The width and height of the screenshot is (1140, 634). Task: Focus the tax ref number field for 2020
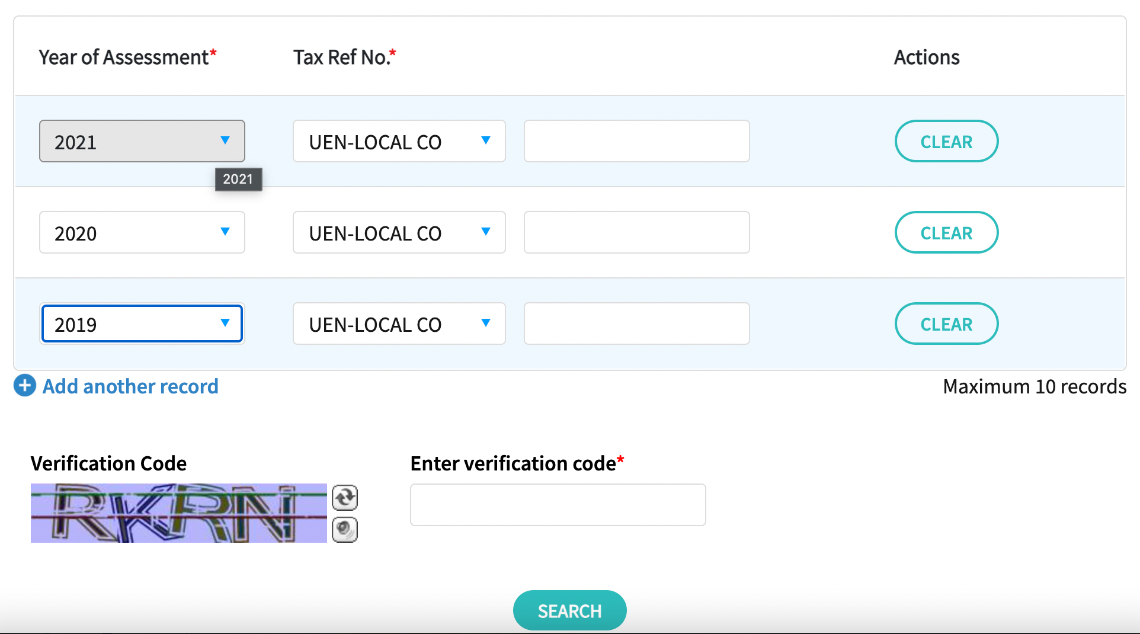tap(637, 232)
